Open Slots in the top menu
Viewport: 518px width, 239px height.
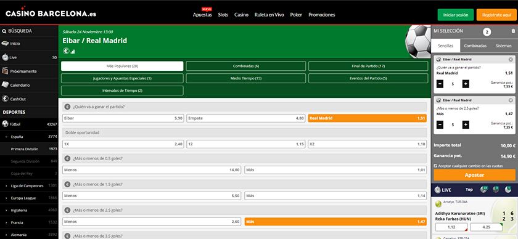(x=223, y=15)
